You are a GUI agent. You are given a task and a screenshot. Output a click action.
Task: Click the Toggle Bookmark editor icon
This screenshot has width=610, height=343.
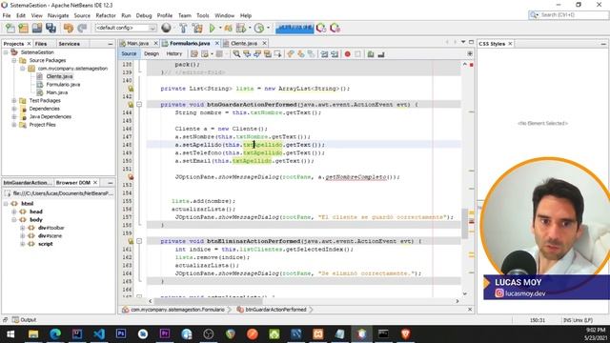pos(311,54)
